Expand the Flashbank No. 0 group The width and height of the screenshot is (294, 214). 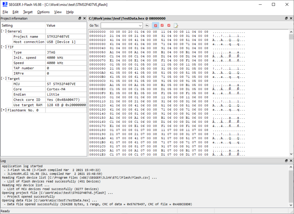point(4,110)
